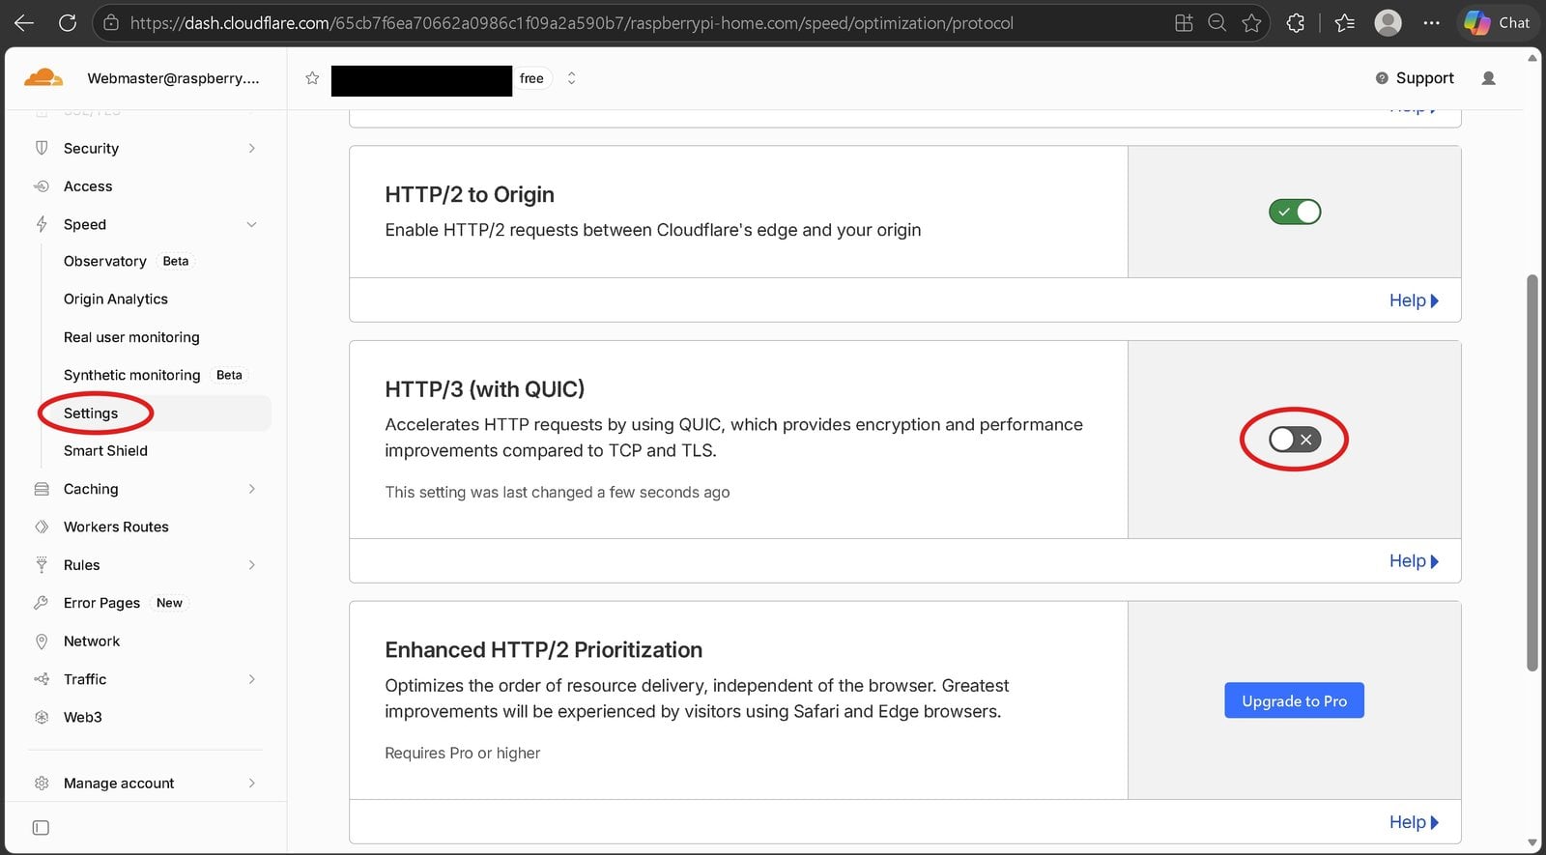Click the free plan badge

tap(531, 78)
